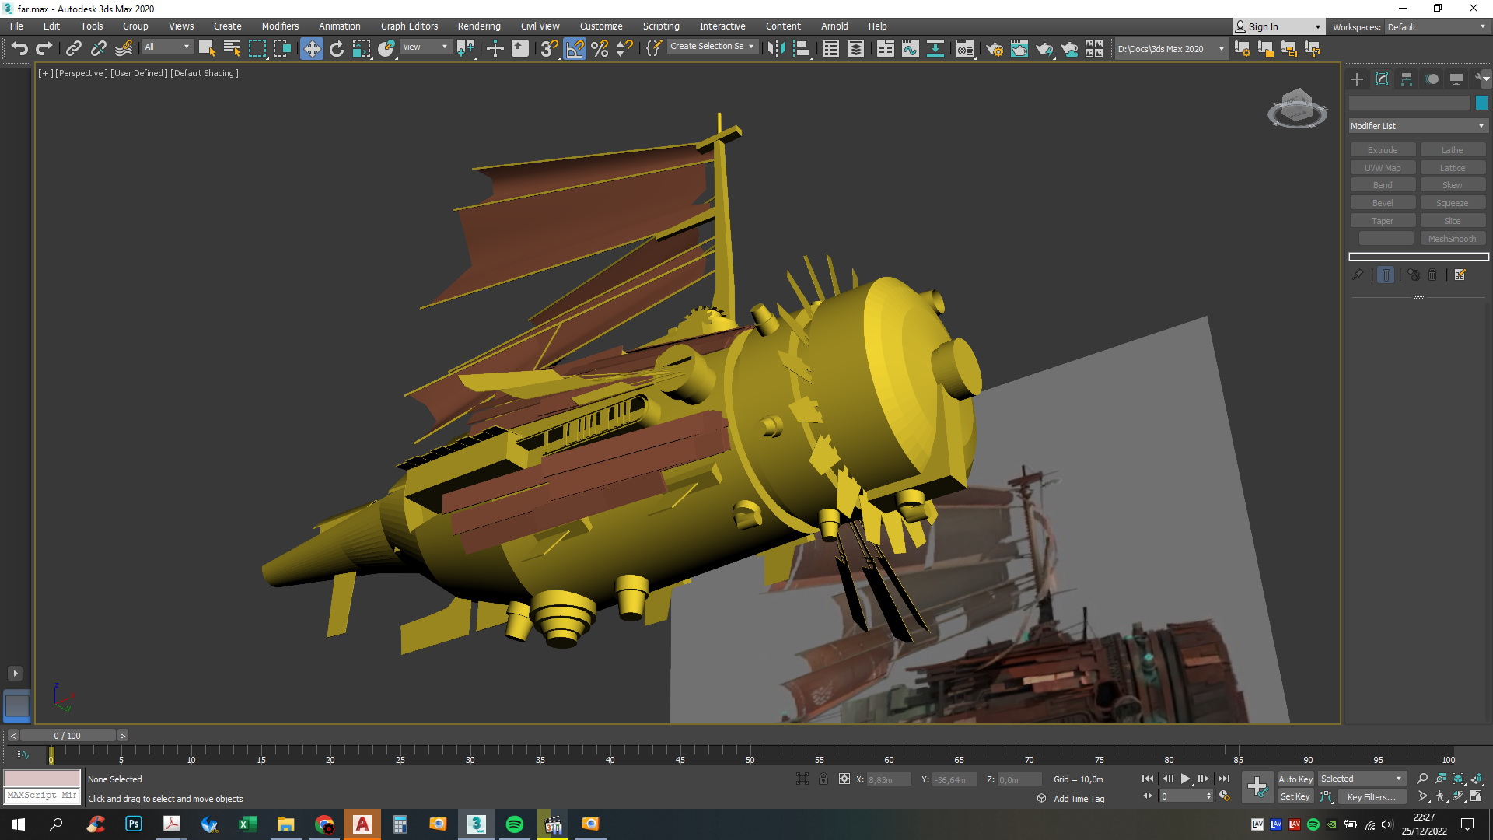Screen dimensions: 1493x840
Task: Click the Key Filters button
Action: coord(1371,796)
